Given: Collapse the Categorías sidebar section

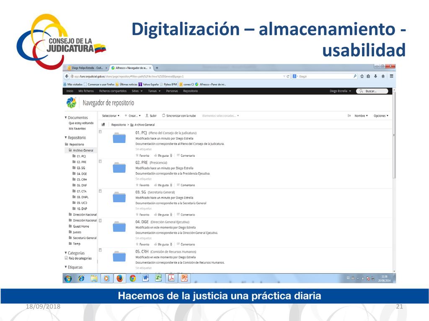Looking at the screenshot, I should 75,253.
